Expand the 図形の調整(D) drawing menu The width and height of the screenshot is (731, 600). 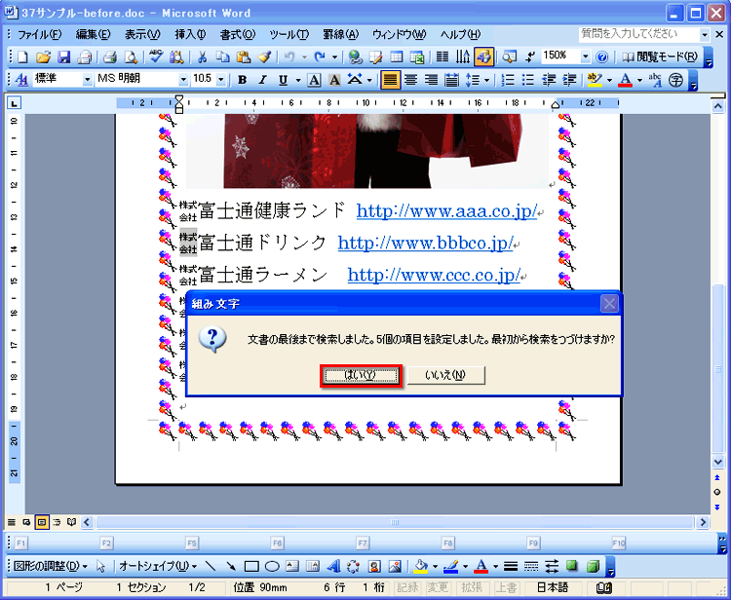(50, 567)
